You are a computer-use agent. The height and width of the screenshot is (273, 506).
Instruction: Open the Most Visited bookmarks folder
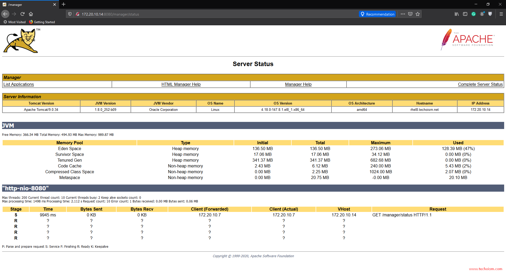[x=15, y=22]
